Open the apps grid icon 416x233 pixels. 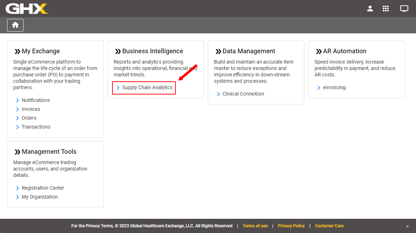pos(386,9)
